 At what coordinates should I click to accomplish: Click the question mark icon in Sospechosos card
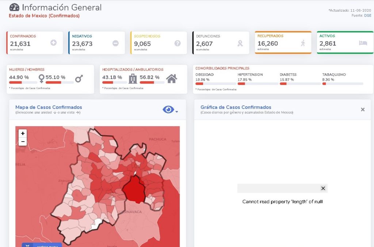click(x=178, y=43)
